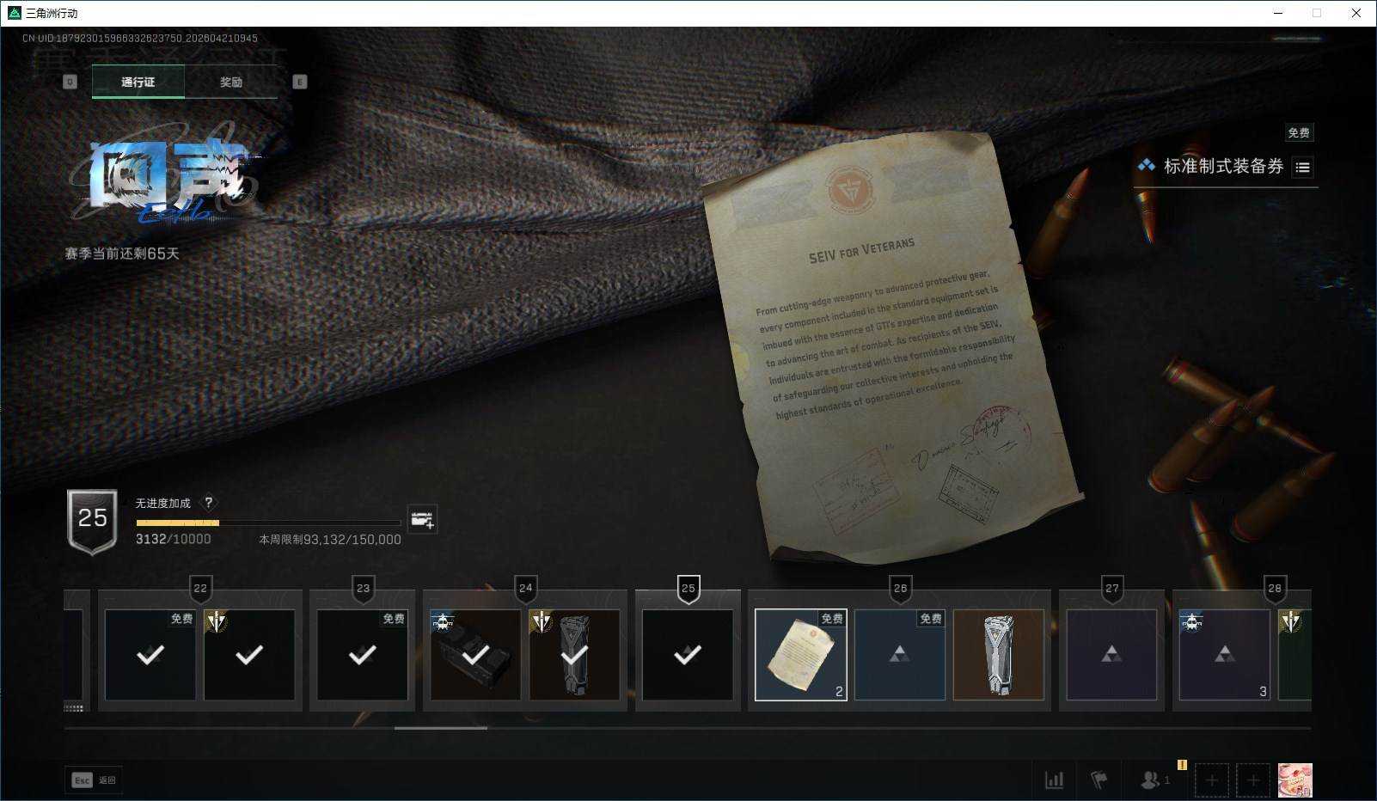Open the help question mark beside 无进度加成
The image size is (1377, 801).
208,503
